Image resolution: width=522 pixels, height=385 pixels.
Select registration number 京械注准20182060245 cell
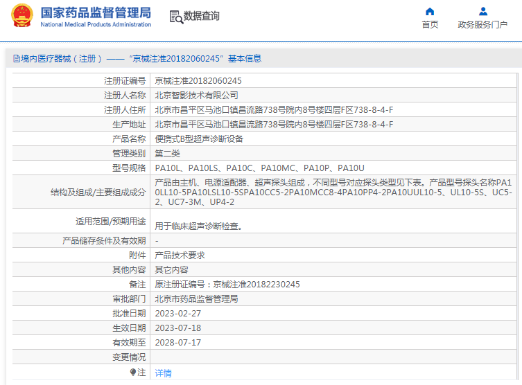[198, 81]
